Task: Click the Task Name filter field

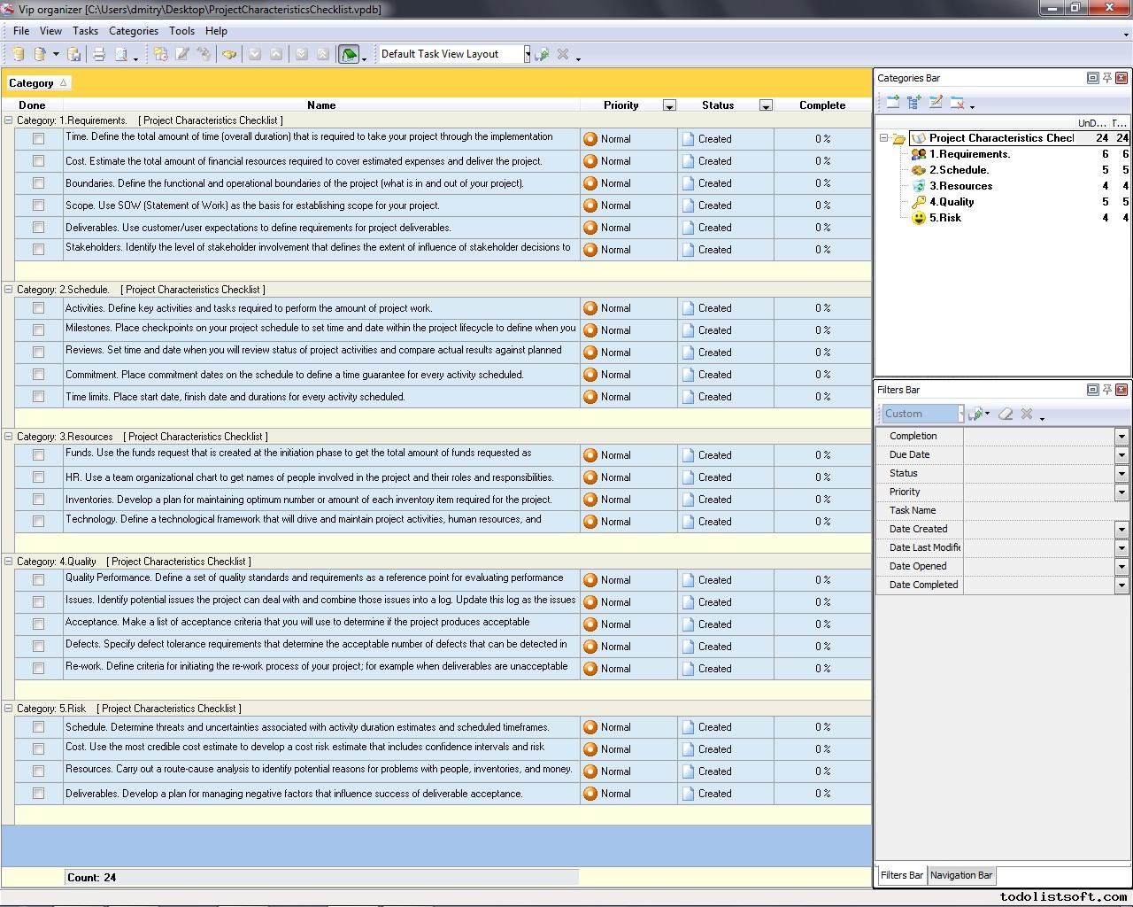Action: pos(1044,511)
